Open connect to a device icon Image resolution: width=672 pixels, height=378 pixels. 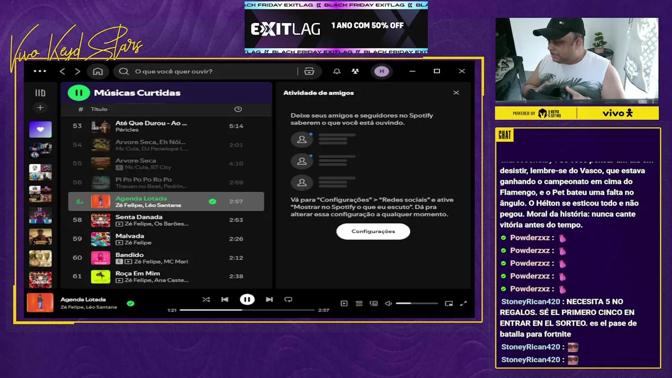[374, 303]
